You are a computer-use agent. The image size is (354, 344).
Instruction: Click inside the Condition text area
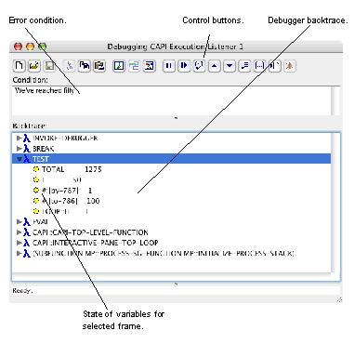(x=171, y=100)
